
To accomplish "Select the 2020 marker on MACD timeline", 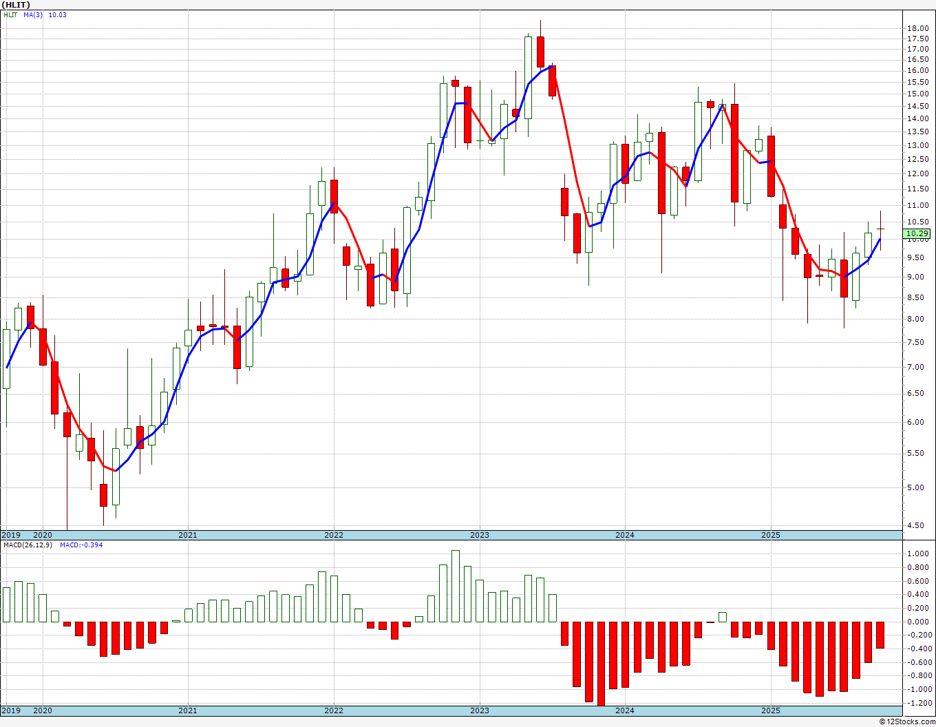I will (x=43, y=710).
